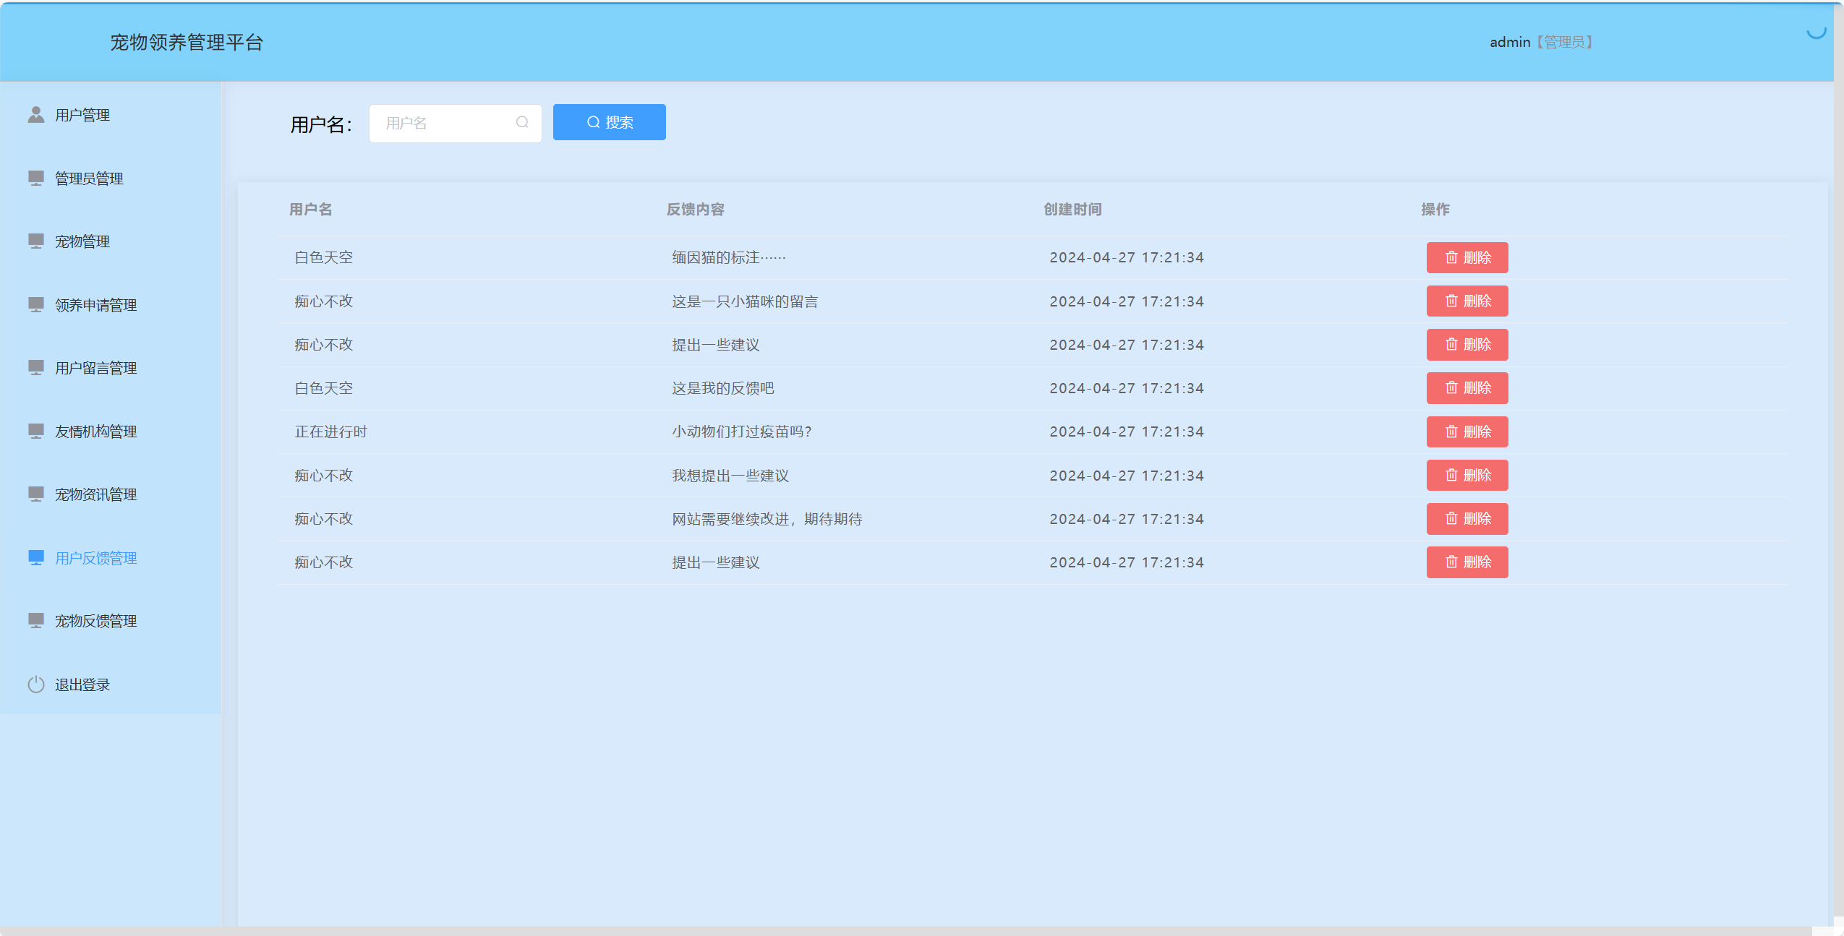Click the horizontal scrollbar at bottom

click(x=904, y=931)
